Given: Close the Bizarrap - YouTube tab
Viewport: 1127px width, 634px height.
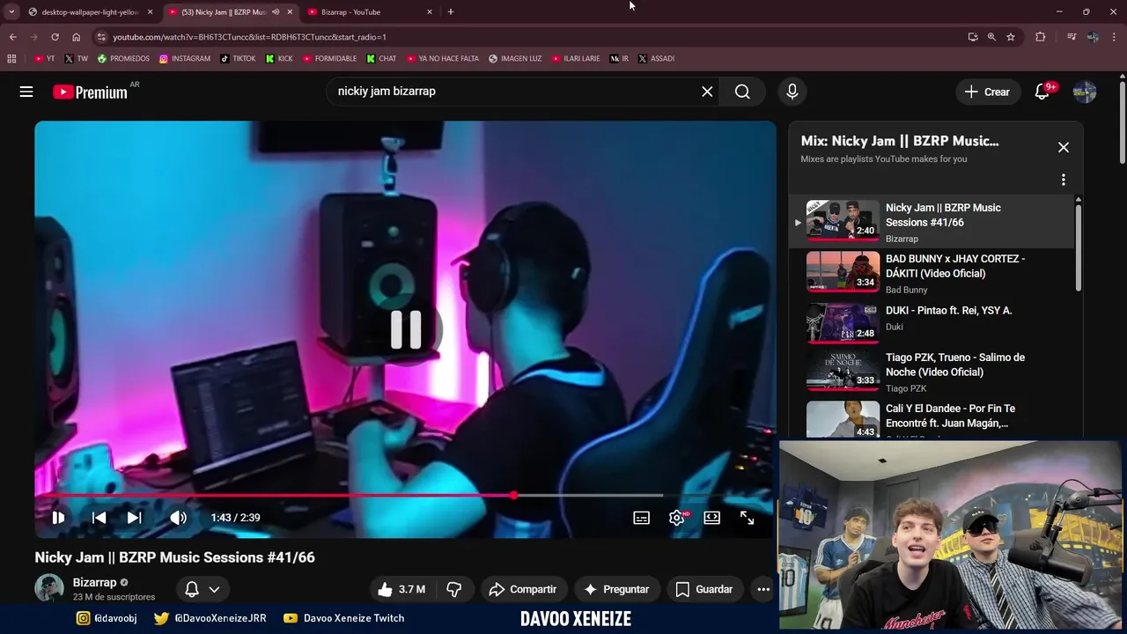Looking at the screenshot, I should 430,12.
